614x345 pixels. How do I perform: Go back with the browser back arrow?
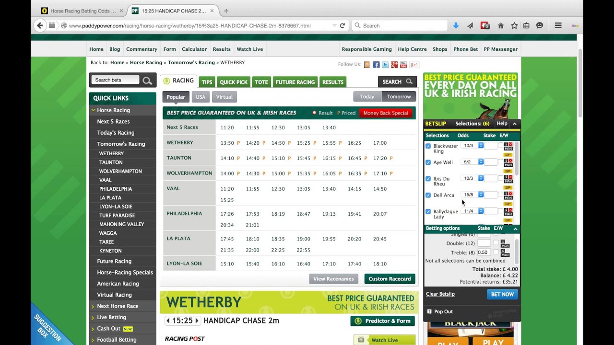pyautogui.click(x=40, y=25)
